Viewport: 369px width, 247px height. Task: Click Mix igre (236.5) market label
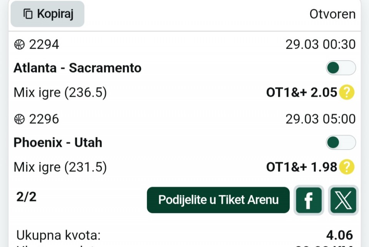(x=60, y=92)
